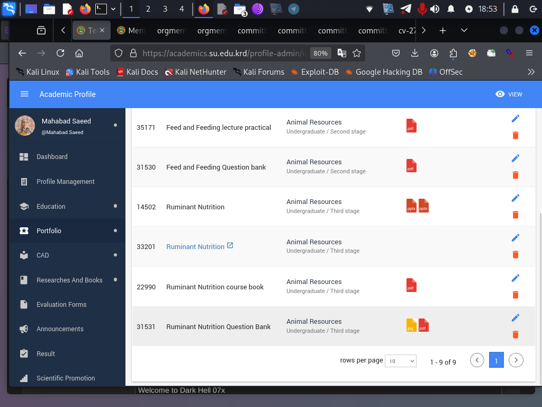Screen dimensions: 542x407
Task: Click edit pencil for Feed and Feeding Question bank
Action: click(x=516, y=158)
